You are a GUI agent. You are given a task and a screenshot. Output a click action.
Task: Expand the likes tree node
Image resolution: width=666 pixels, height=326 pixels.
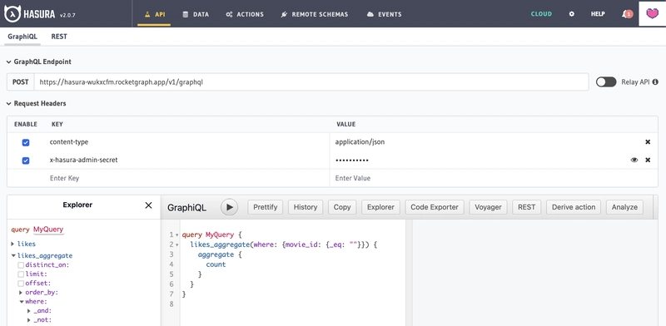(x=13, y=244)
